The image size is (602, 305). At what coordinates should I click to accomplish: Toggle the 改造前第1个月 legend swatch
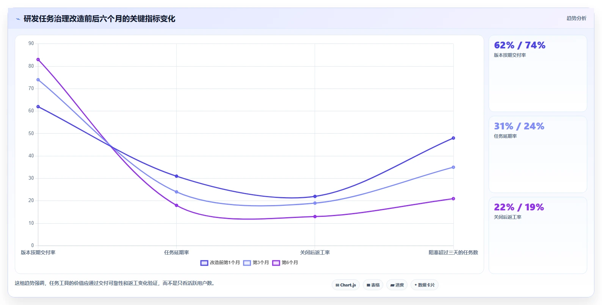click(204, 263)
